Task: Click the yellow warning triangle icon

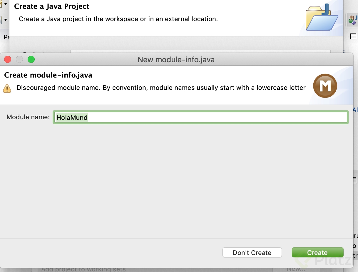Action: pyautogui.click(x=7, y=88)
